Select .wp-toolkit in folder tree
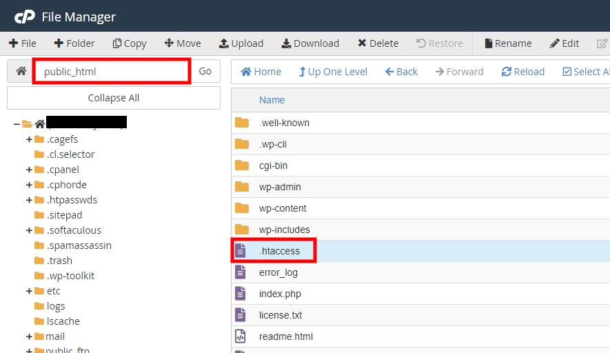The height and width of the screenshot is (353, 610). tap(70, 276)
